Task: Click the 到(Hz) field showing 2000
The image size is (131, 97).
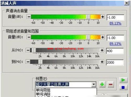Action: coord(115,63)
